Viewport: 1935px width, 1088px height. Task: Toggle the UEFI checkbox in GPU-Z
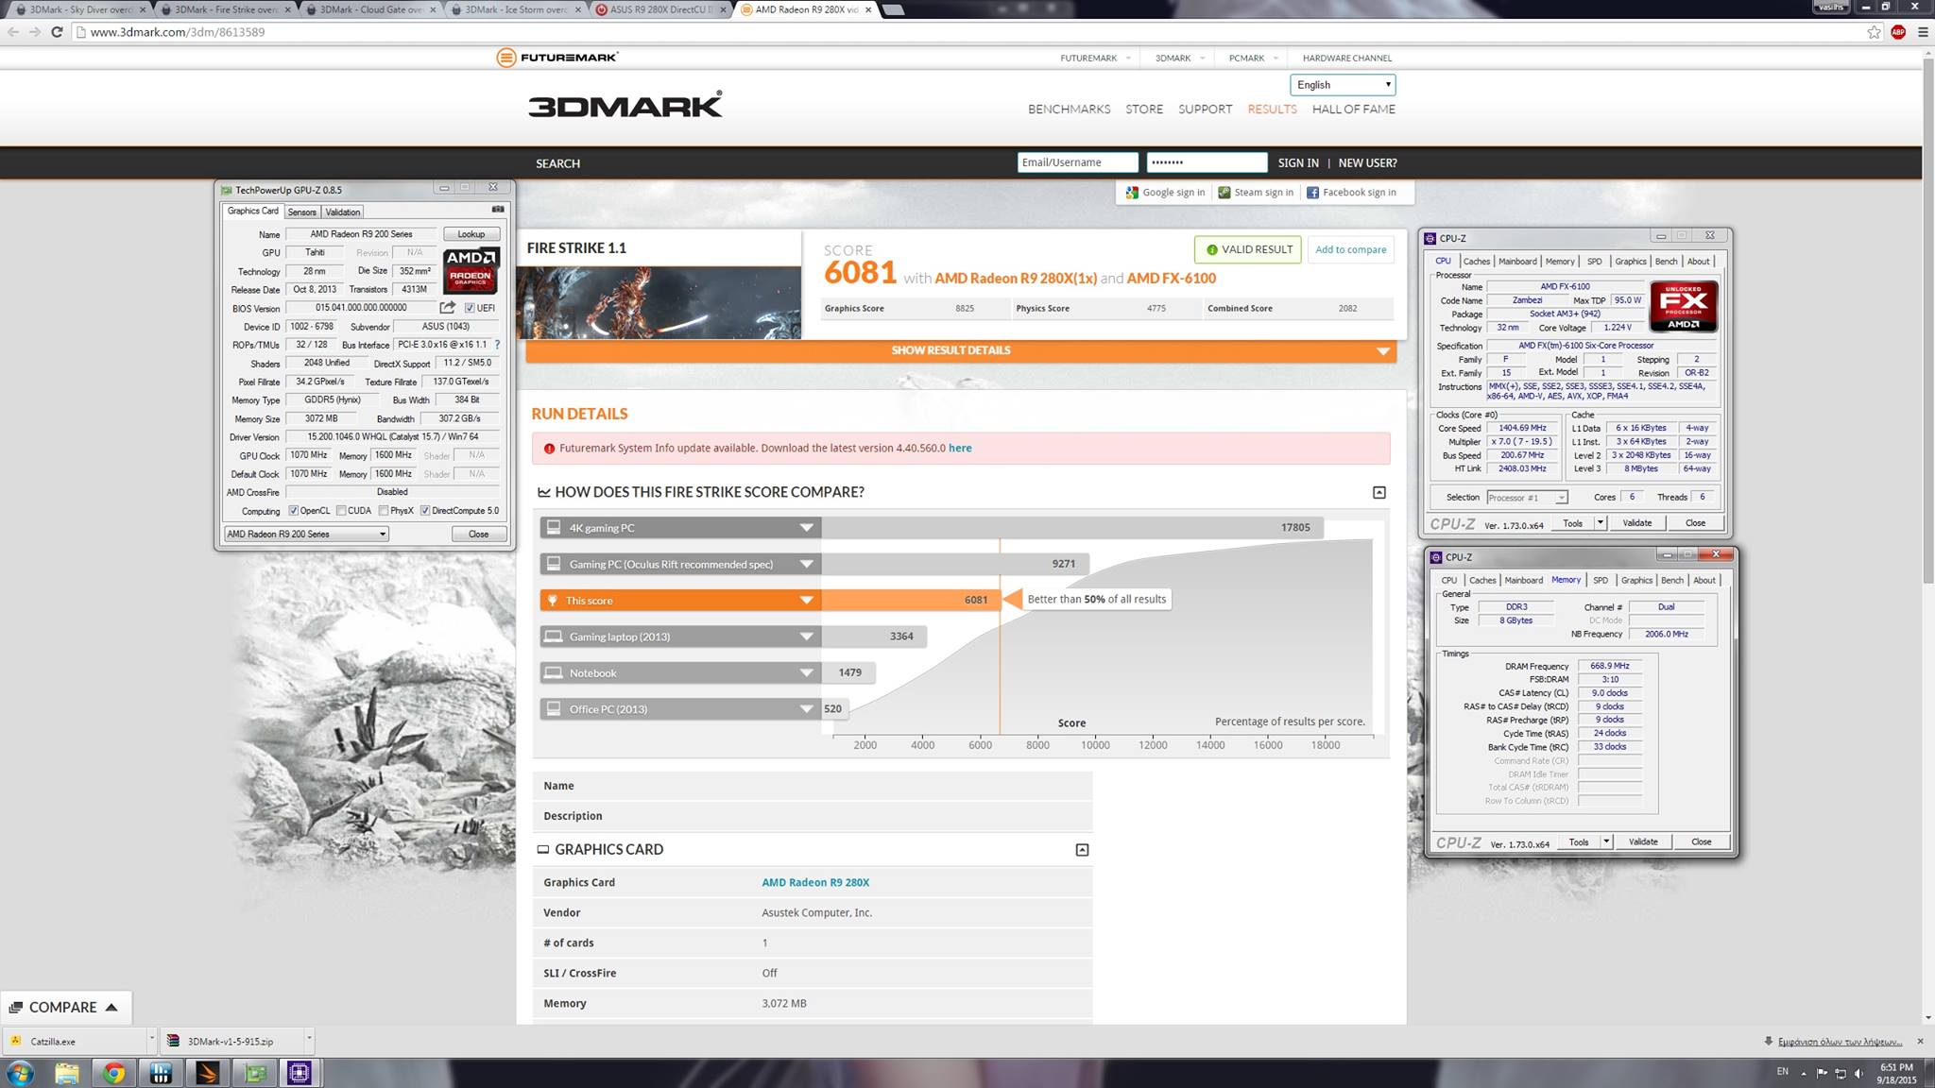(470, 308)
